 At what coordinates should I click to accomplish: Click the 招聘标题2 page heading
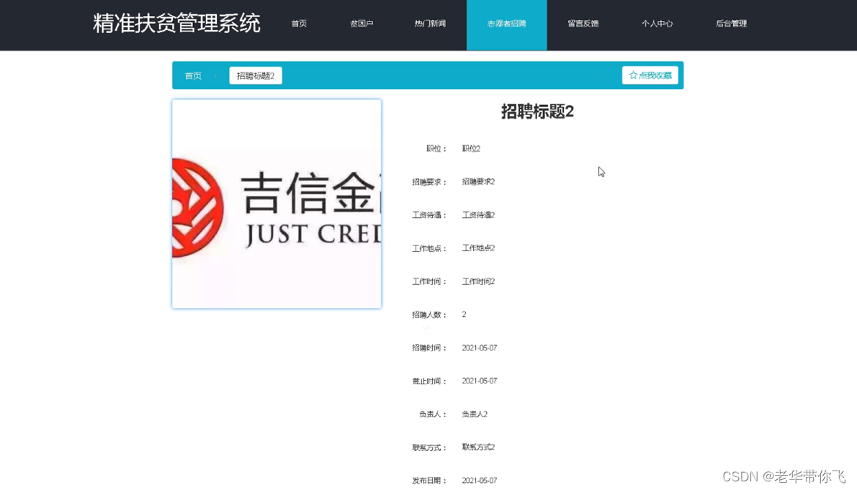pos(537,112)
